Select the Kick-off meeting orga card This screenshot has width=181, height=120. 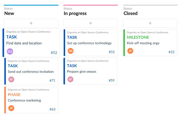click(150, 43)
